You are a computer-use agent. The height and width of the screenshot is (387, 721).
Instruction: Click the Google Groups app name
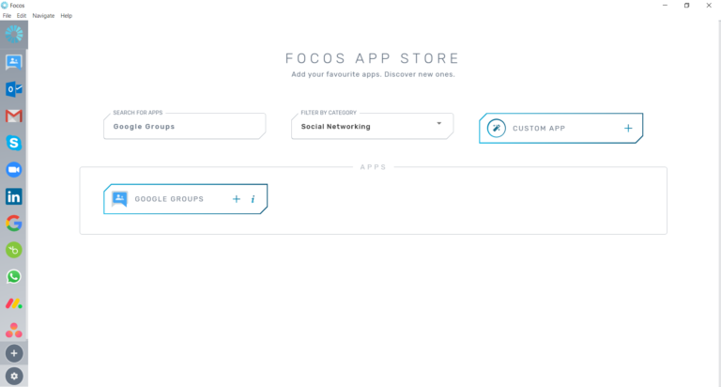click(x=169, y=199)
